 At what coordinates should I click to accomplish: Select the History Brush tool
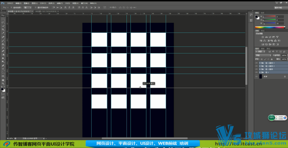pos(3,48)
